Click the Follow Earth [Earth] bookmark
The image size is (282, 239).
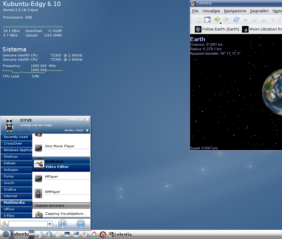[x=217, y=29]
